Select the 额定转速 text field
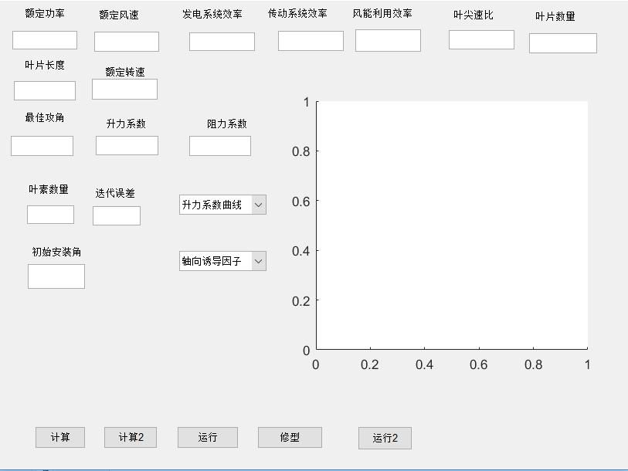This screenshot has width=628, height=471. (124, 90)
